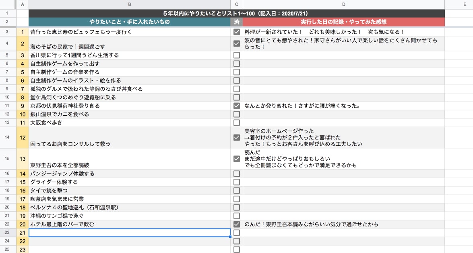The image size is (473, 253).
Task: Check the empty box in list number 22 row
Action: click(237, 241)
